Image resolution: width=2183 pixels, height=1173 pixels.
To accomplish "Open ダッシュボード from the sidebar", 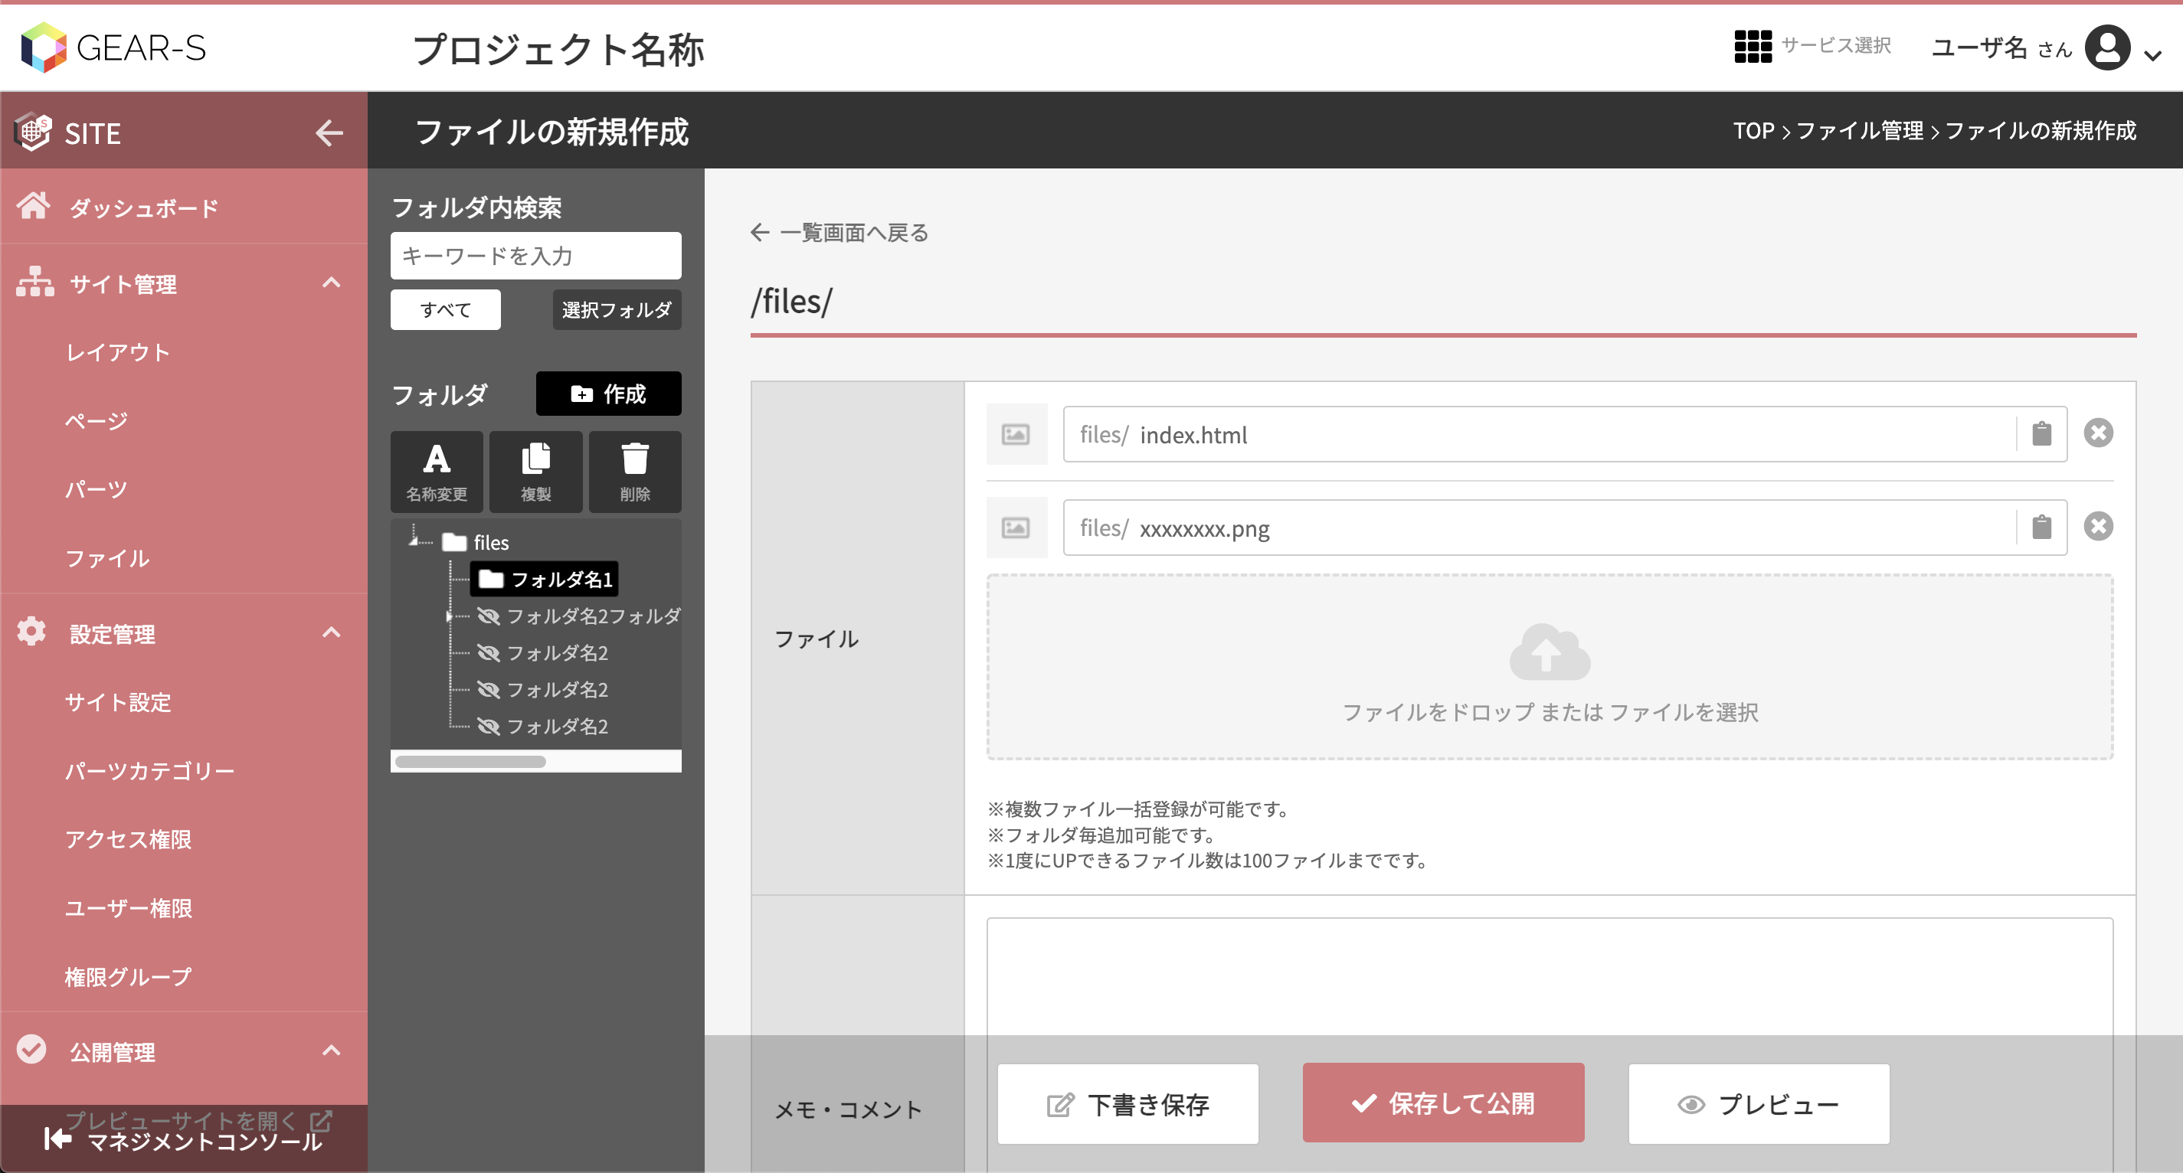I will click(184, 207).
